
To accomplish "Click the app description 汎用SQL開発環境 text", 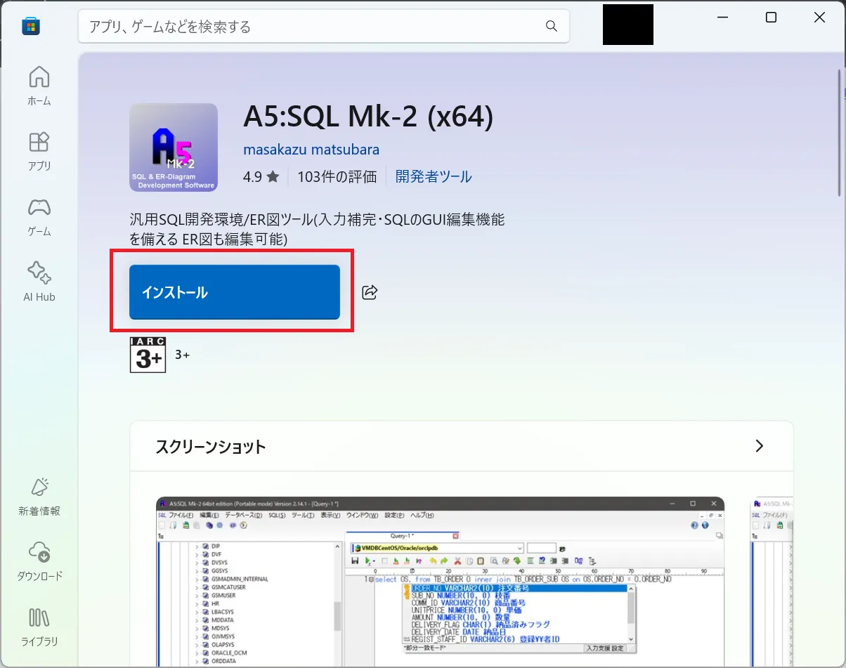I will [318, 229].
